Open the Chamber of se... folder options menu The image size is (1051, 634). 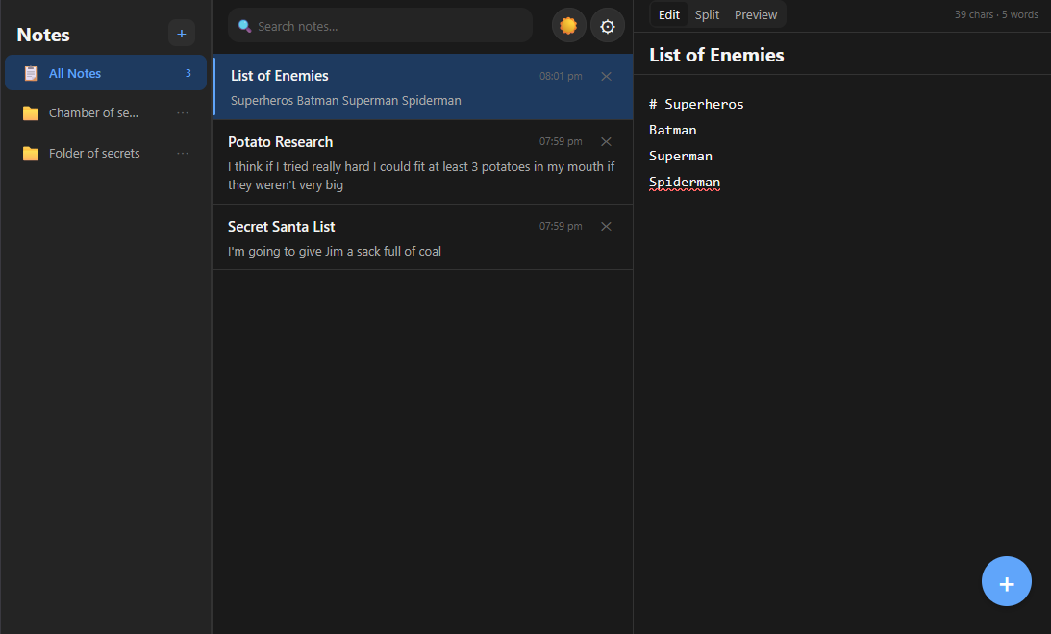click(x=183, y=112)
